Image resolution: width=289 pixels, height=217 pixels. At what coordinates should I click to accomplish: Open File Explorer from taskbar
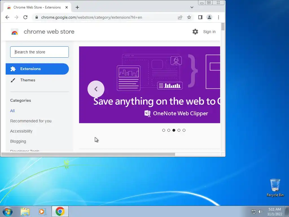25,211
